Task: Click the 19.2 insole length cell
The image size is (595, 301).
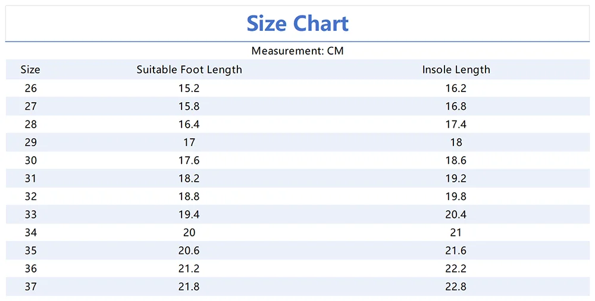Action: pyautogui.click(x=456, y=179)
